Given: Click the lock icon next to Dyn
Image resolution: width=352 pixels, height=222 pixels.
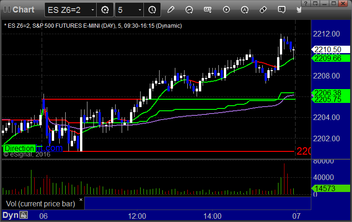Looking at the screenshot, I should [24, 215].
